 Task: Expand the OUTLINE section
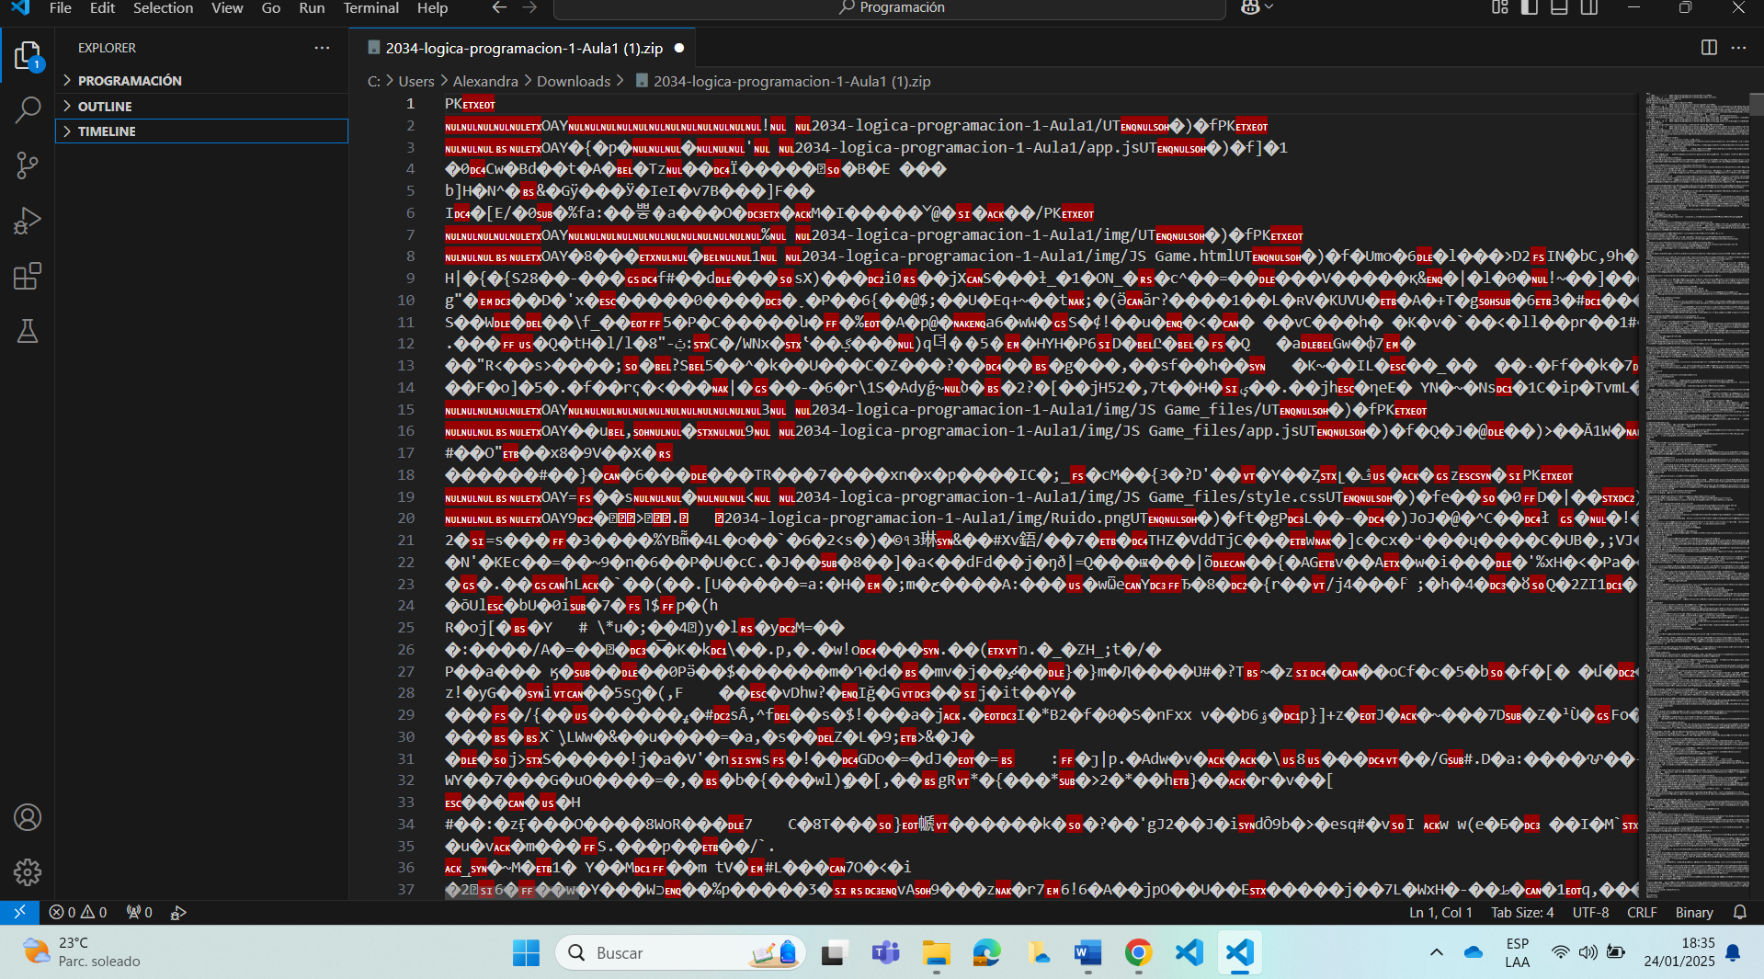click(x=202, y=107)
